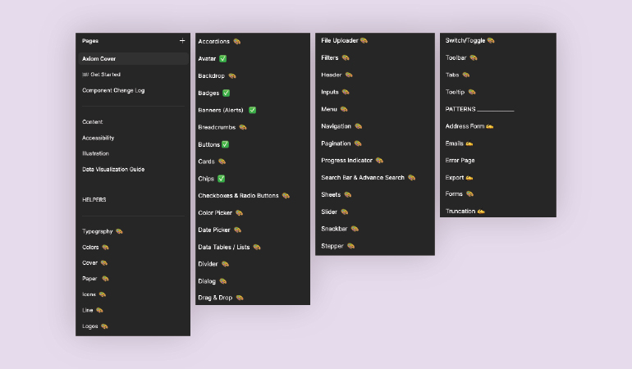Open the Illustration page
Image resolution: width=632 pixels, height=369 pixels.
click(x=95, y=153)
